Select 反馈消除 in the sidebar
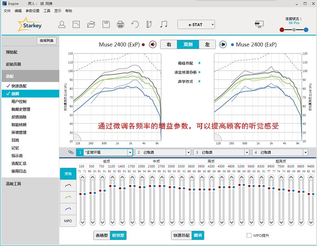 [x=19, y=117]
